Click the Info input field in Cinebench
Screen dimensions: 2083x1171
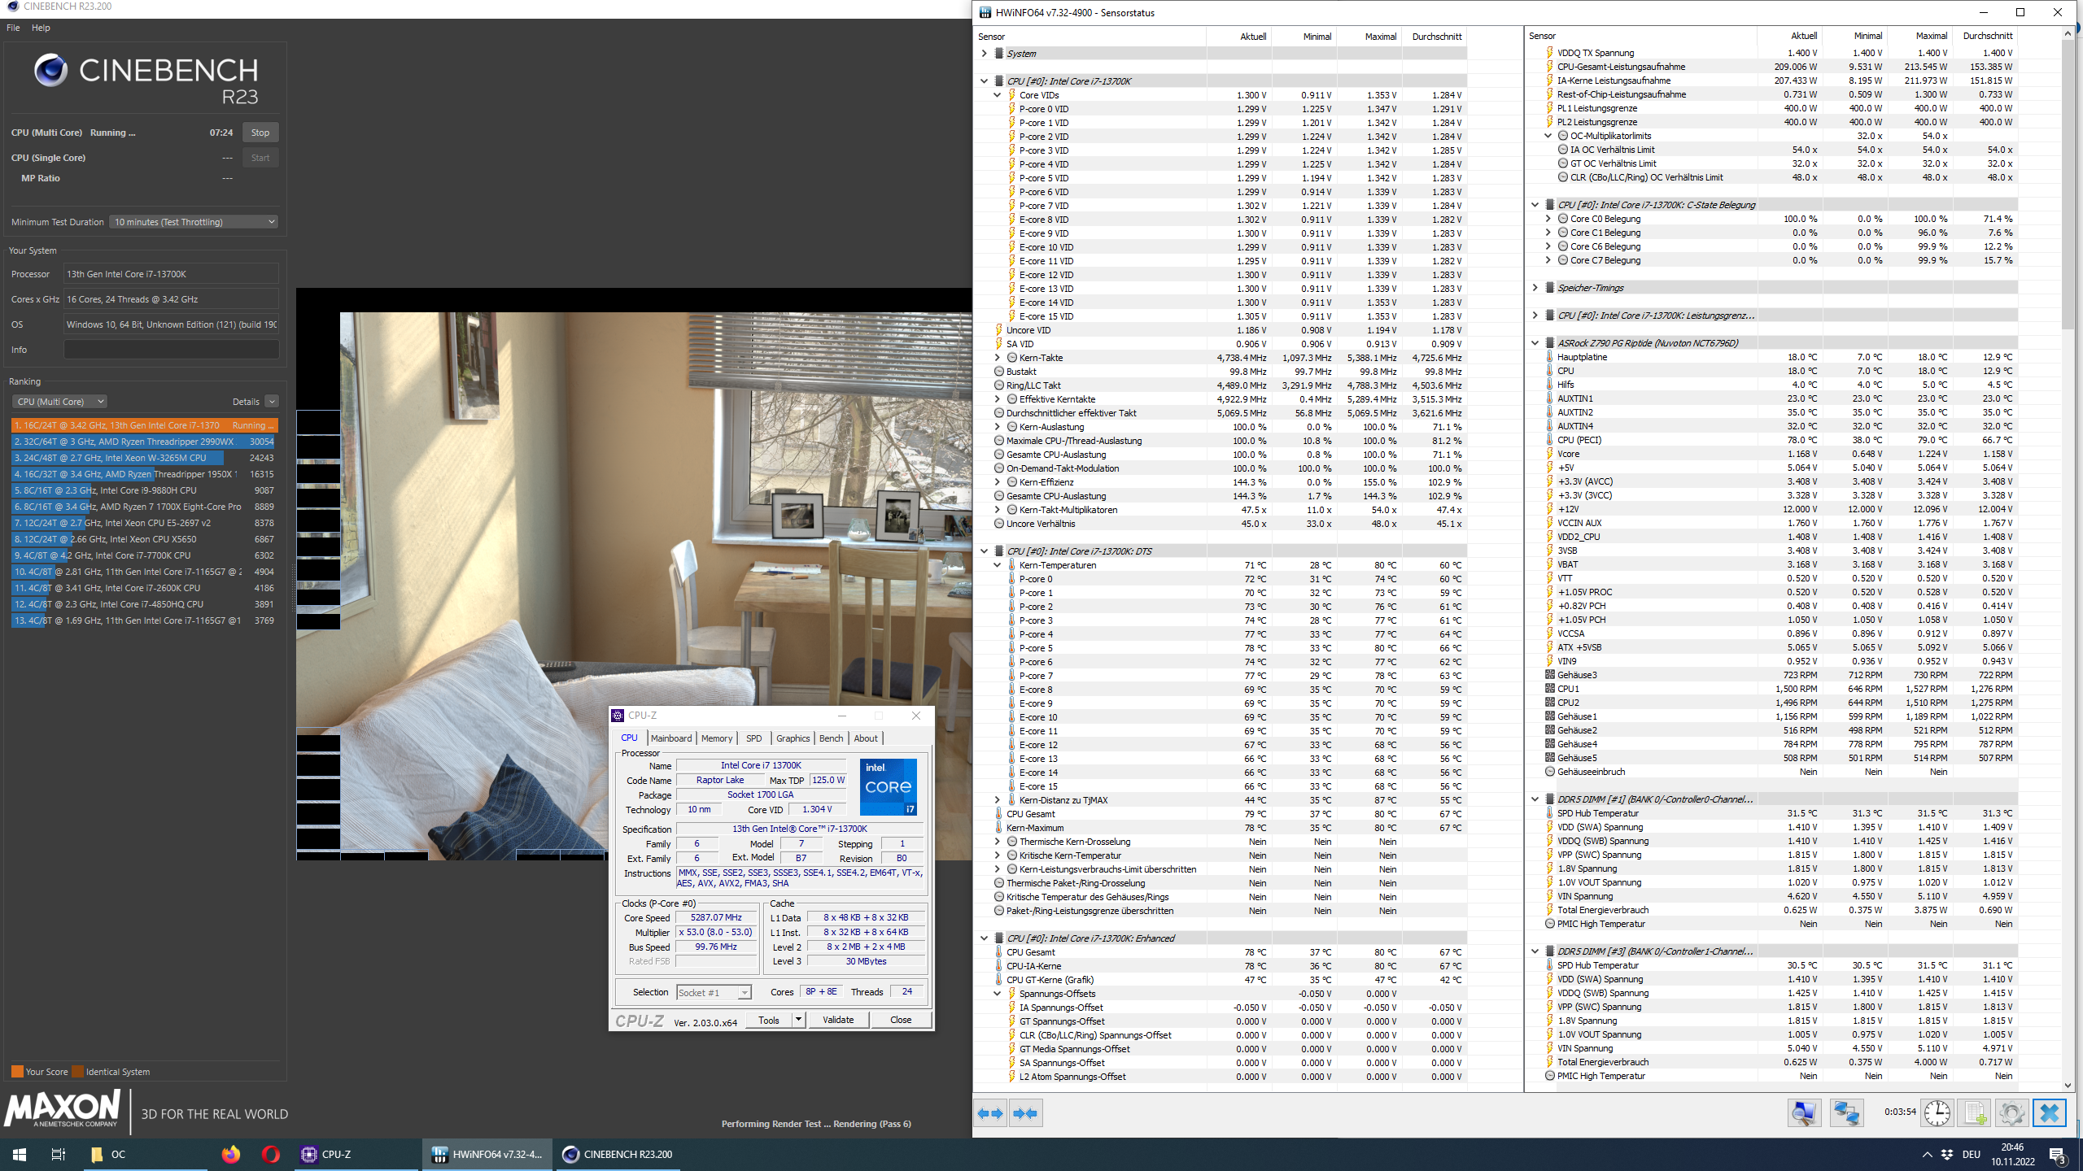[171, 350]
